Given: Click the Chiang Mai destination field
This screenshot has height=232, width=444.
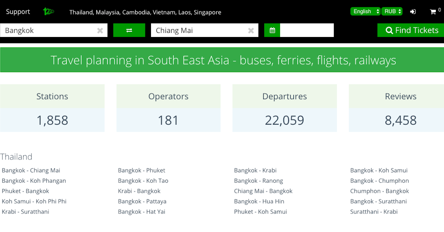Looking at the screenshot, I should (x=198, y=30).
